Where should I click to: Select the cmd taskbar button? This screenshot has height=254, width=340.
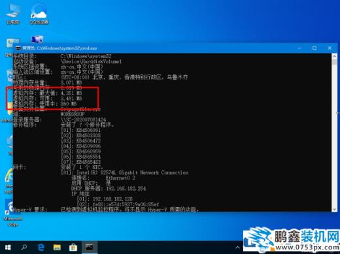click(x=90, y=247)
